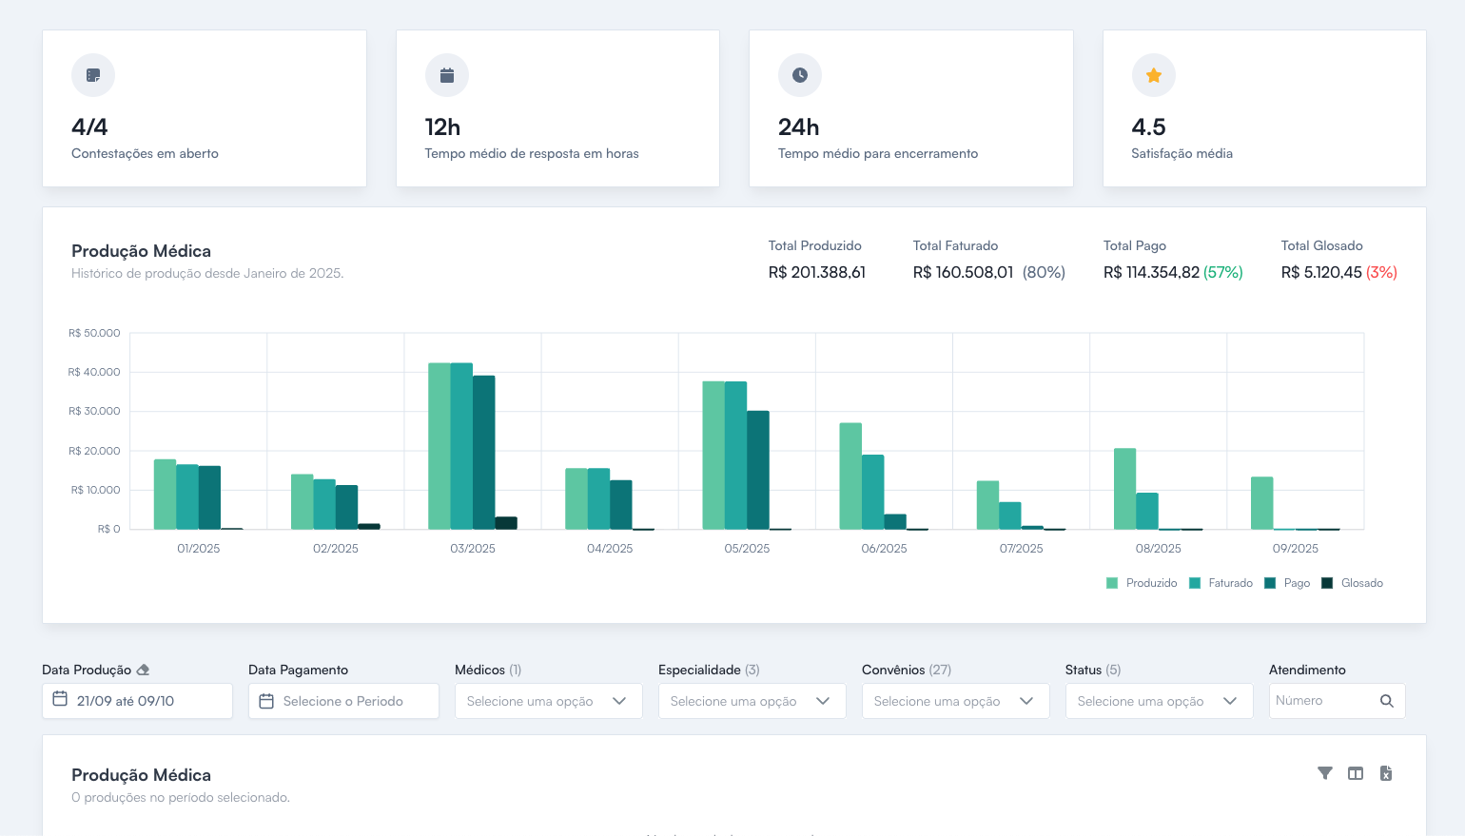Viewport: 1465px width, 836px height.
Task: Open the Convênios dropdown
Action: (955, 701)
